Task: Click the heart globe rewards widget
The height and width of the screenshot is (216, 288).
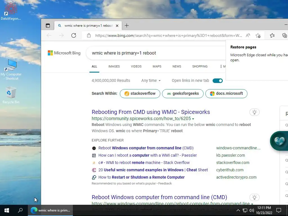Action: 279,141
